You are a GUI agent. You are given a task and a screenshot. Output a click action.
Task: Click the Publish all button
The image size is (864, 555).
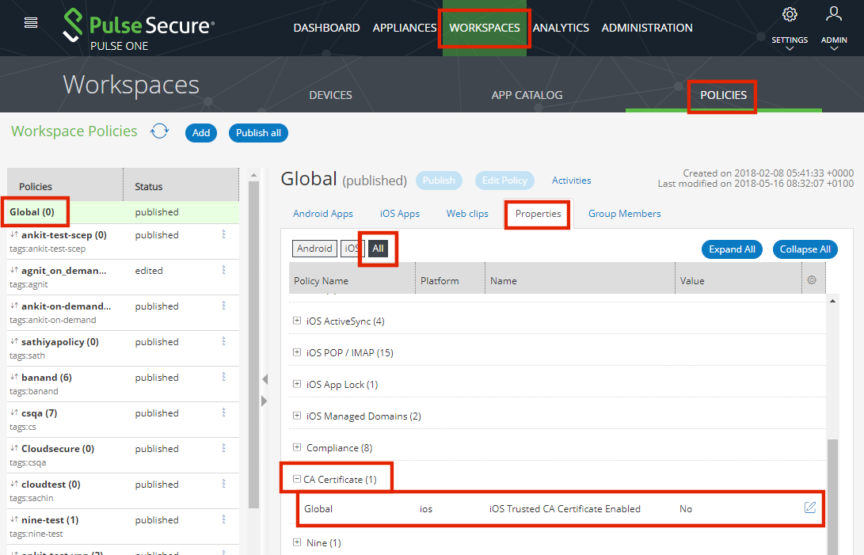258,133
